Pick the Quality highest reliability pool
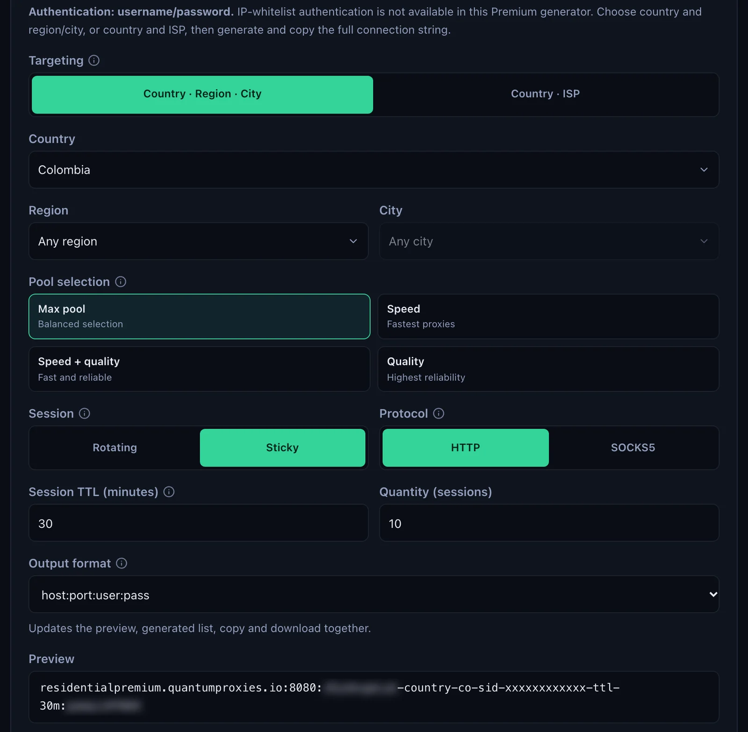Image resolution: width=748 pixels, height=732 pixels. pos(548,369)
